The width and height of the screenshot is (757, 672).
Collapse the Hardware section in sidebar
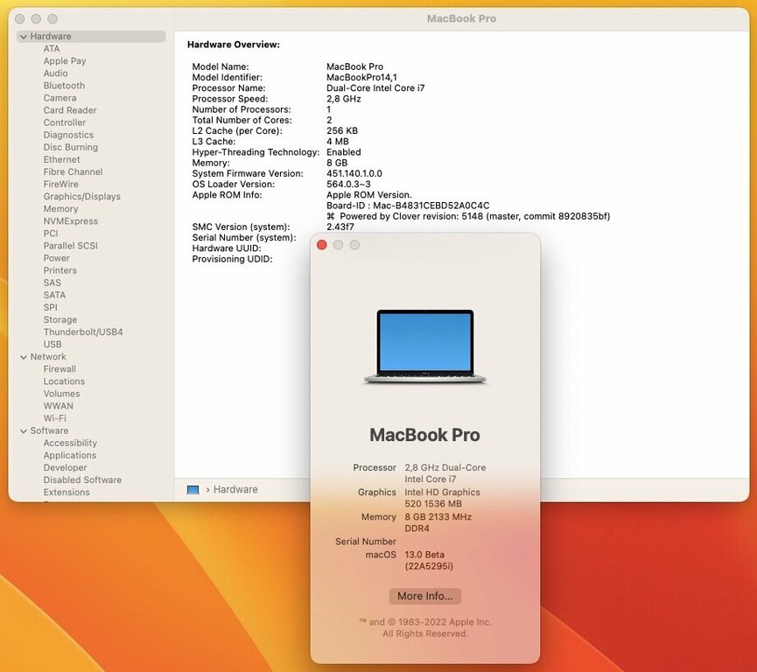coord(23,36)
